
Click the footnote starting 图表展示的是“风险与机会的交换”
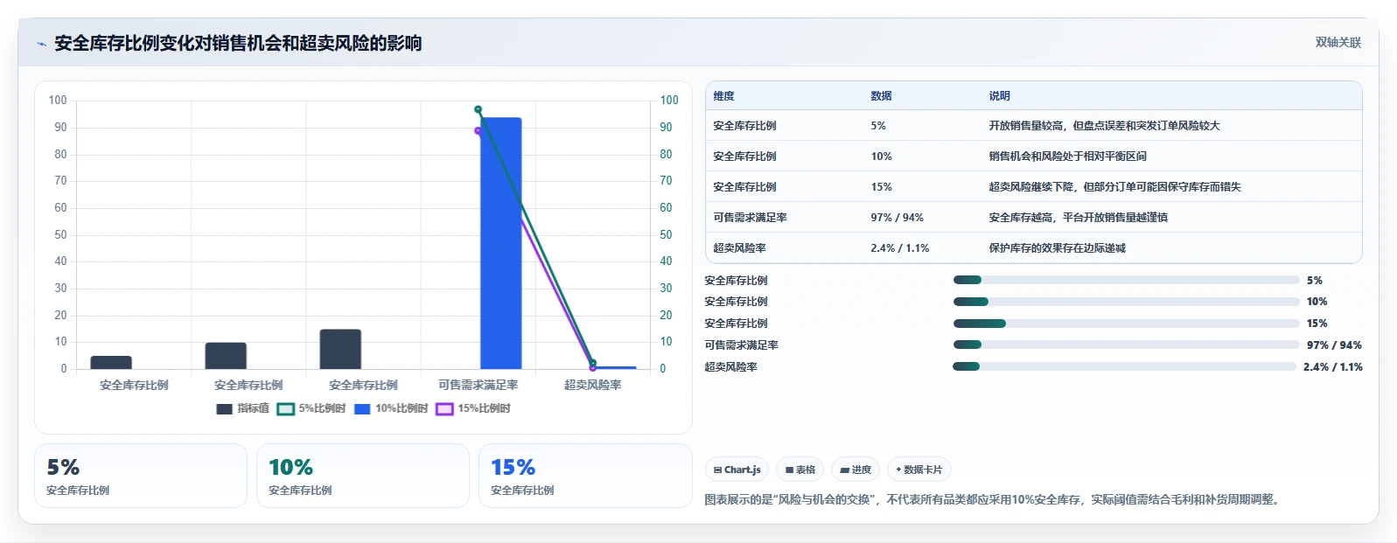click(x=995, y=500)
